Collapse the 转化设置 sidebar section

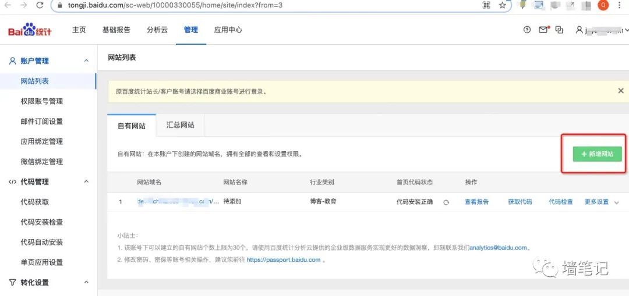click(86, 283)
